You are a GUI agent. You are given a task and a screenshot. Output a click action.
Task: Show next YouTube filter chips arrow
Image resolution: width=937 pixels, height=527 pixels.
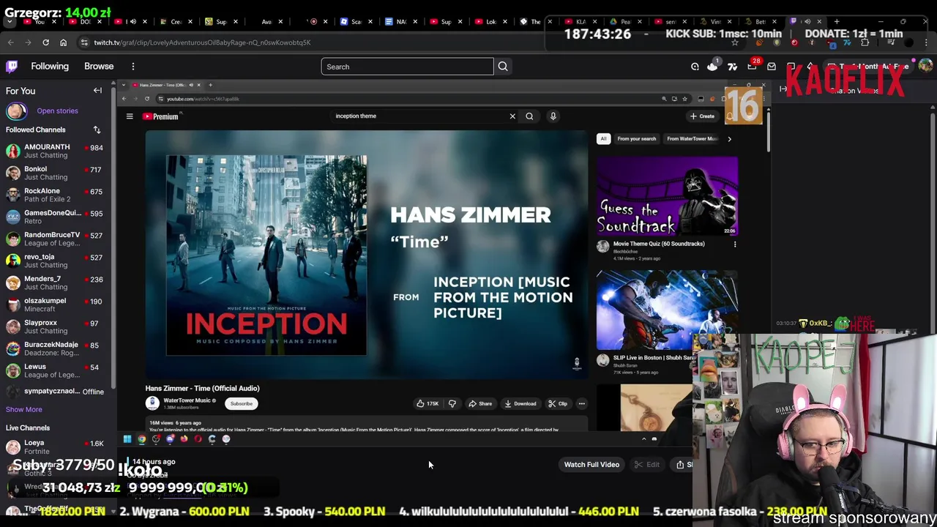point(729,138)
